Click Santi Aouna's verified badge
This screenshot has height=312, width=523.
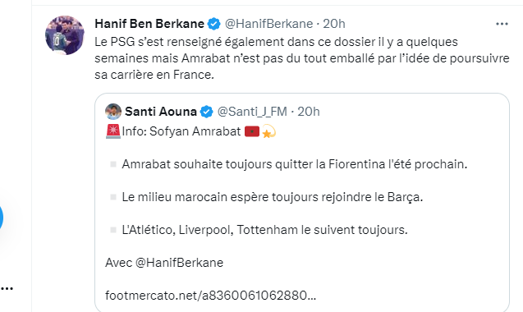coord(206,112)
